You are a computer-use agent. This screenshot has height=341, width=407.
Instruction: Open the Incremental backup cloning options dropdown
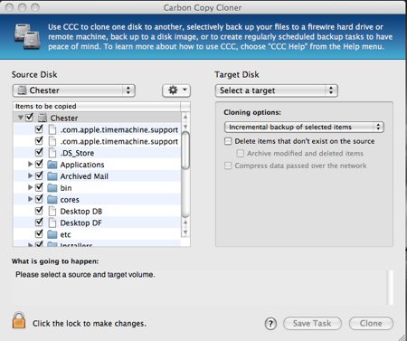(x=304, y=127)
